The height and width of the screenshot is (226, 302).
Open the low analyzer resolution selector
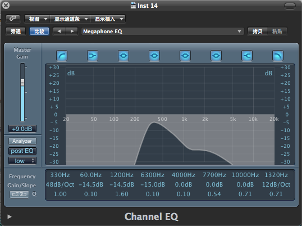point(22,161)
